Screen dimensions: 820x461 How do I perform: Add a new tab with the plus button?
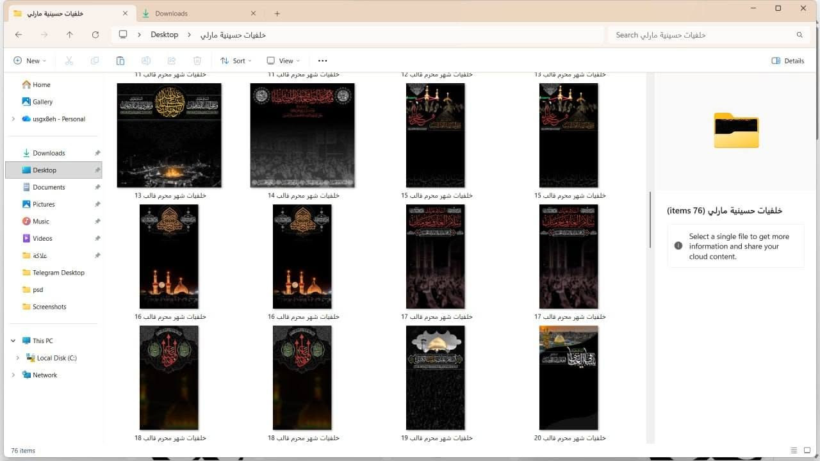tap(277, 13)
